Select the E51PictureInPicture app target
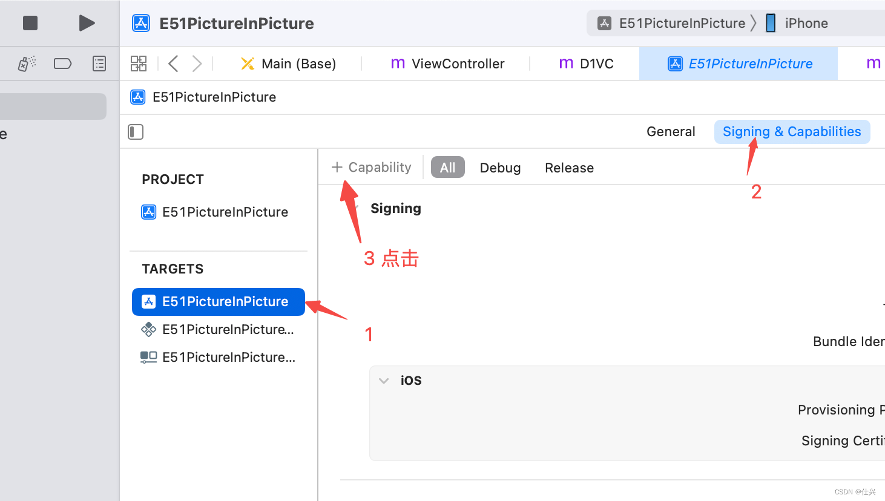Viewport: 885px width, 501px height. [219, 301]
